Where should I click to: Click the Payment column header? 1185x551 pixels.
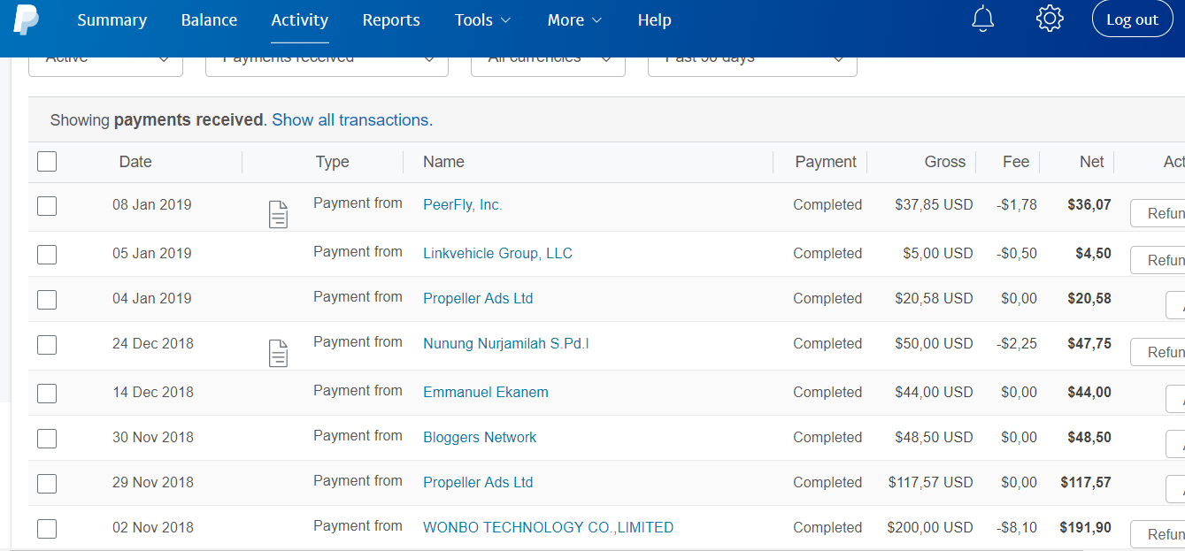[826, 162]
